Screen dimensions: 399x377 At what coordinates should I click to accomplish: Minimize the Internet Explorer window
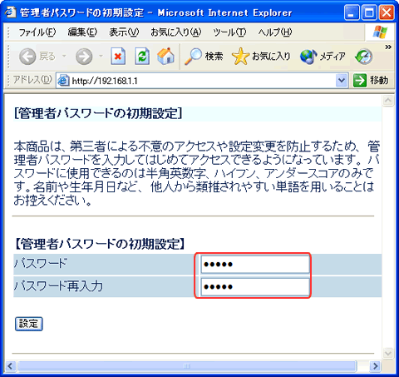(x=352, y=12)
